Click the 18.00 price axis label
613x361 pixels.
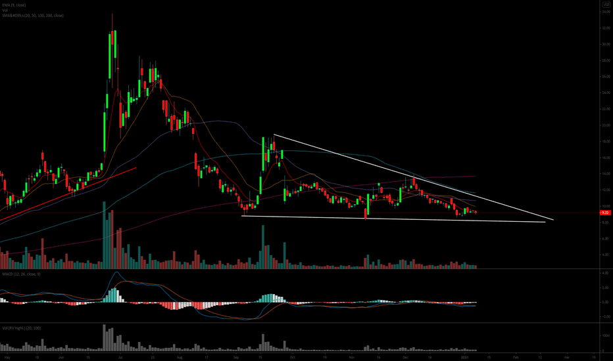606,141
